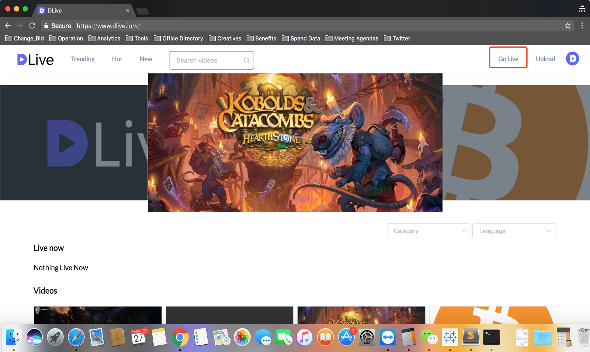
Task: Open Contacts from the dock
Action: 118,337
